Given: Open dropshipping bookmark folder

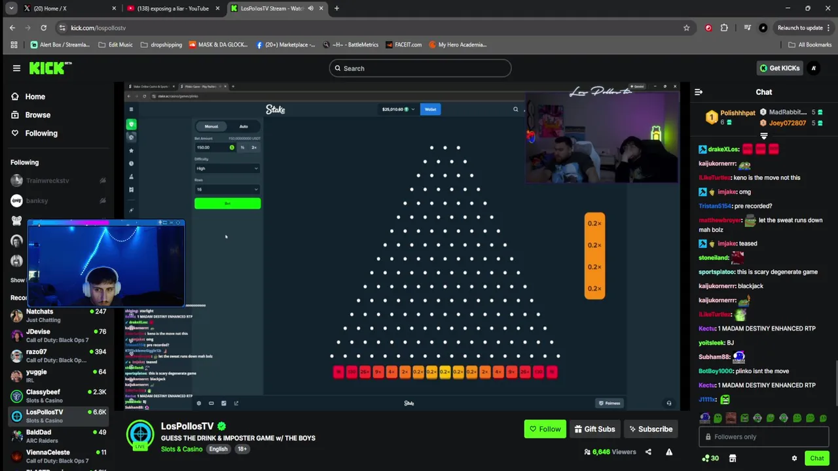Looking at the screenshot, I should click(x=161, y=44).
